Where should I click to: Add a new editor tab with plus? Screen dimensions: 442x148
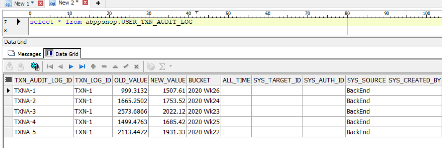click(98, 3)
